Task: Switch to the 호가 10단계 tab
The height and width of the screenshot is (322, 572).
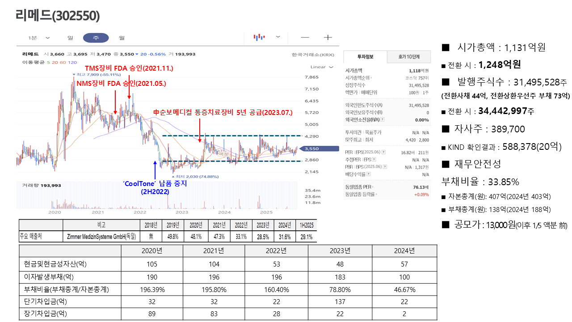Action: (x=409, y=57)
